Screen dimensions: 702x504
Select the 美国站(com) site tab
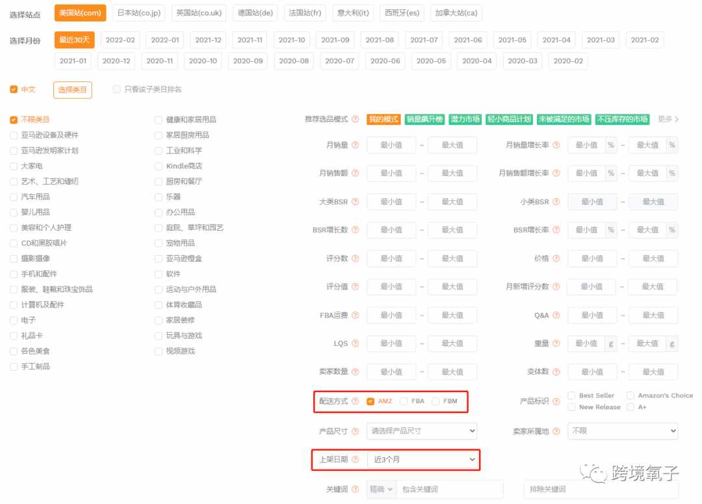point(80,13)
